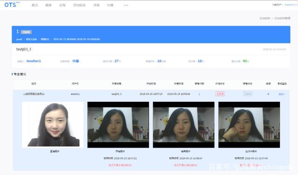Image resolution: width=298 pixels, height=175 pixels.
Task: Click the teacher1 creator name
Action: pos(34,61)
